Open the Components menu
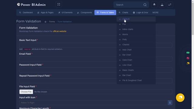 [85, 12]
